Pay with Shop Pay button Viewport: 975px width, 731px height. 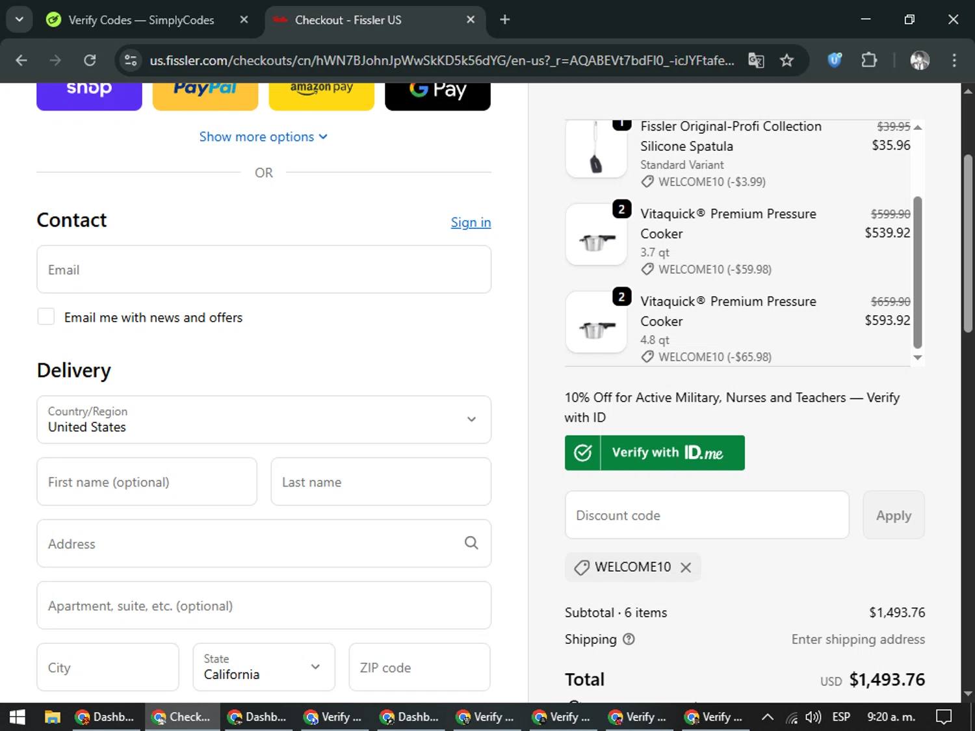coord(89,96)
